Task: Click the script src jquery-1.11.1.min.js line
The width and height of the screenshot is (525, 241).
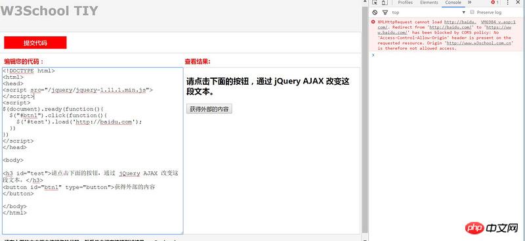Action: [x=77, y=90]
